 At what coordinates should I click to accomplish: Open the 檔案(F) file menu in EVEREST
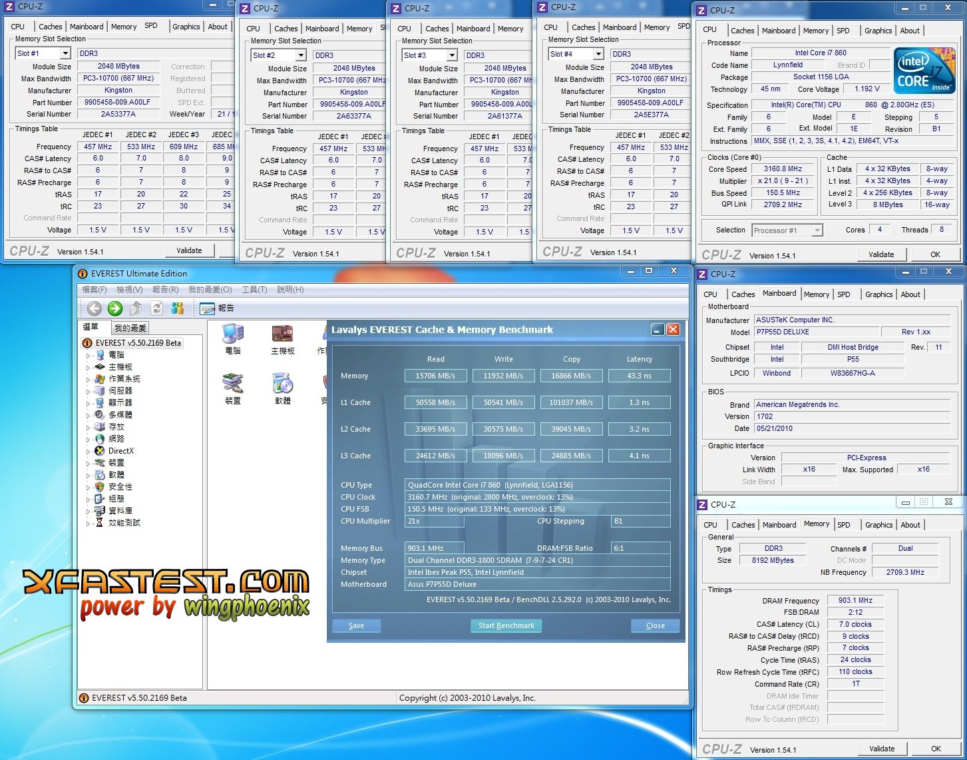click(x=95, y=290)
